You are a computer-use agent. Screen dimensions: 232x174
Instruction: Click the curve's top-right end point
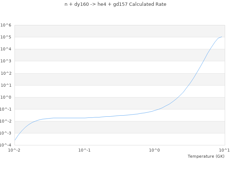(x=221, y=37)
